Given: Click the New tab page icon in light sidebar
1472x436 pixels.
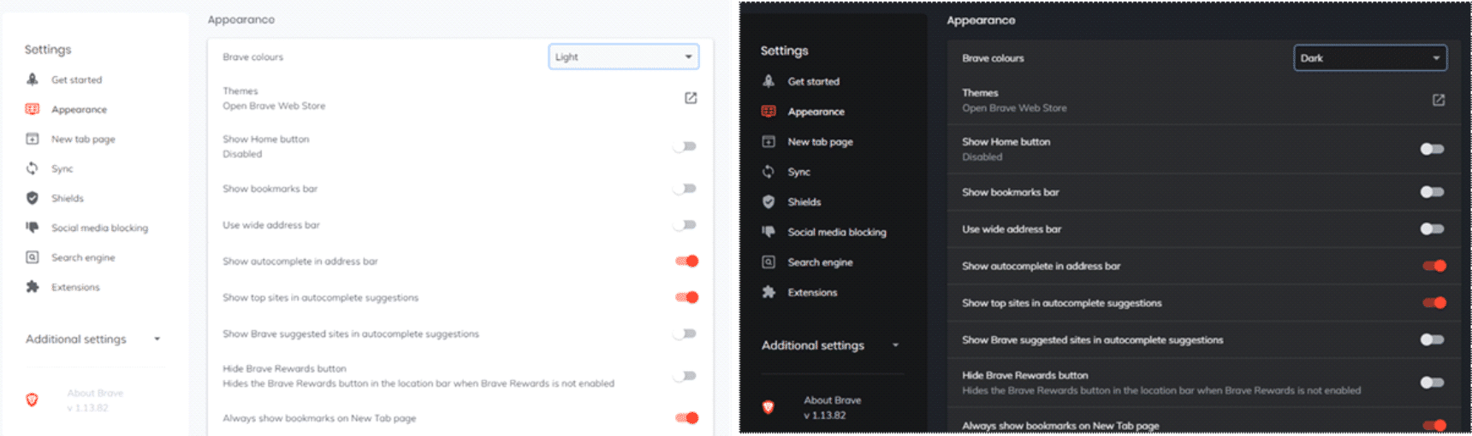Looking at the screenshot, I should (x=33, y=138).
